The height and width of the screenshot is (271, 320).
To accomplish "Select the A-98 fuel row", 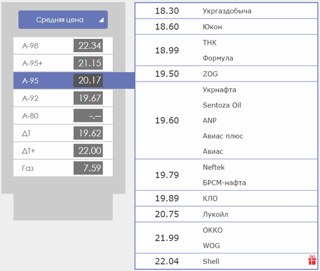I will (x=63, y=46).
